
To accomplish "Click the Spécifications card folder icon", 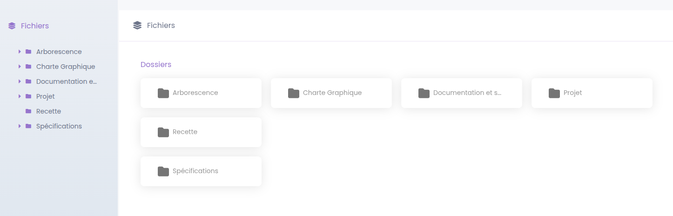I will pos(163,171).
